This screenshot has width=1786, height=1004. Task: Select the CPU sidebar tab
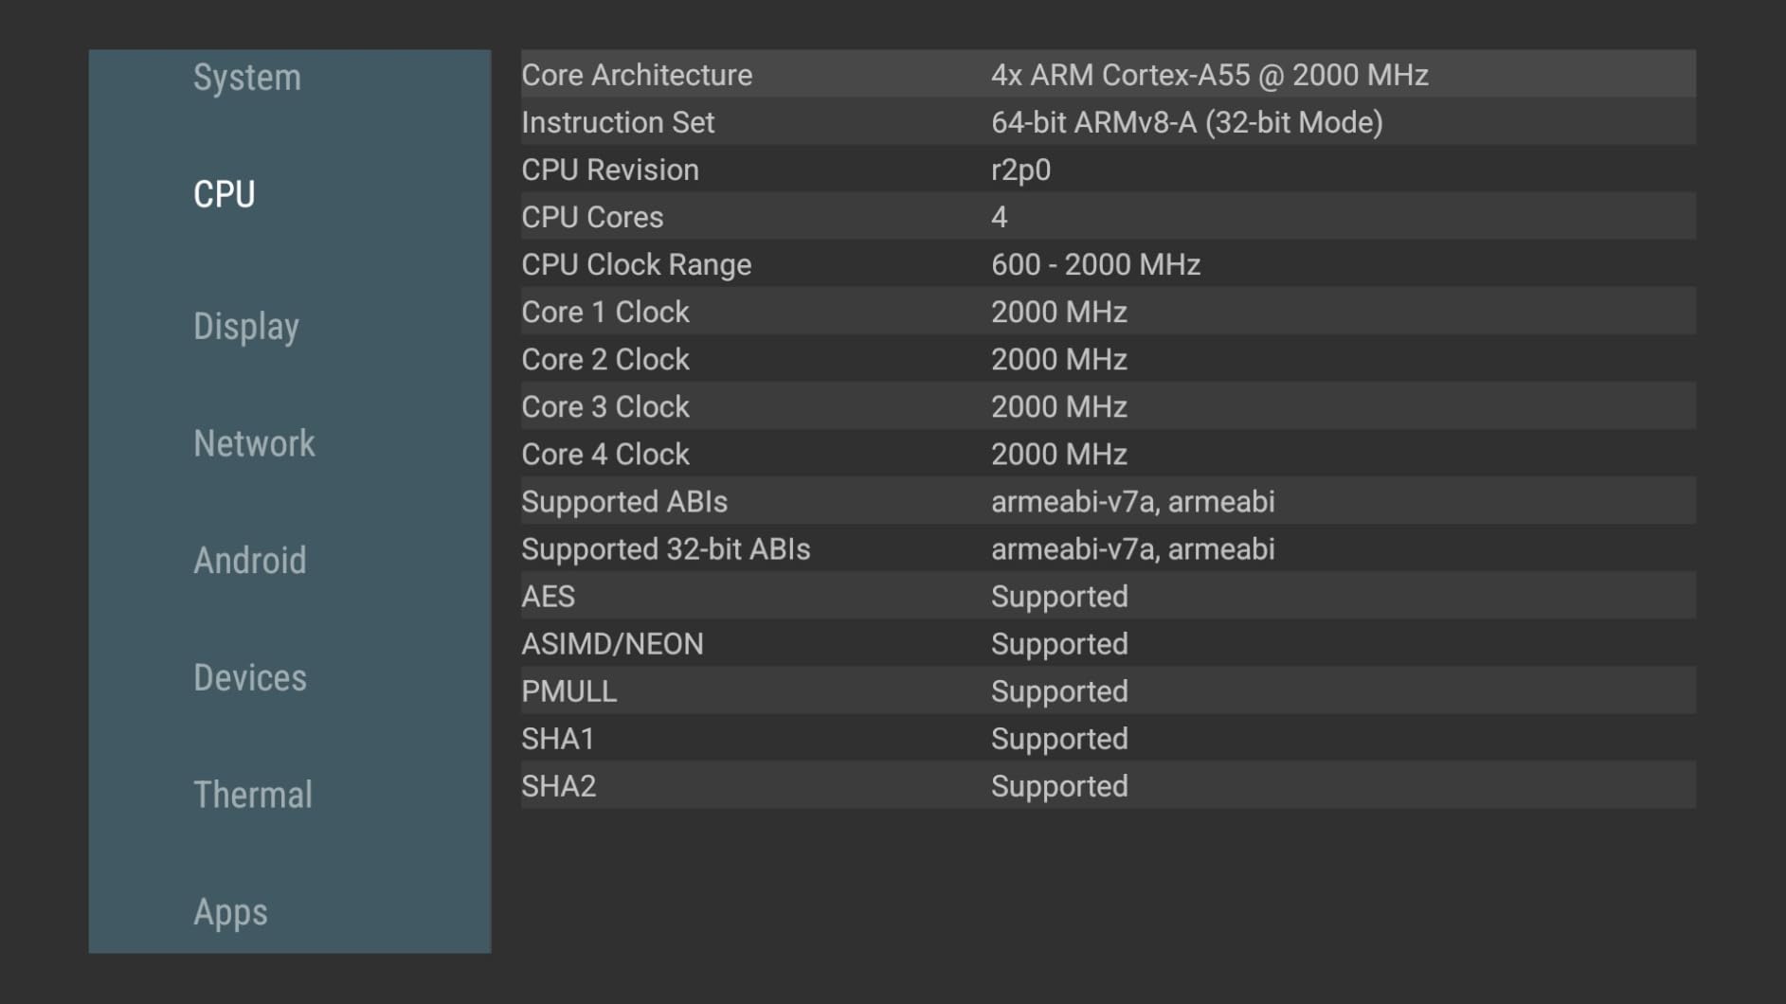pyautogui.click(x=225, y=195)
